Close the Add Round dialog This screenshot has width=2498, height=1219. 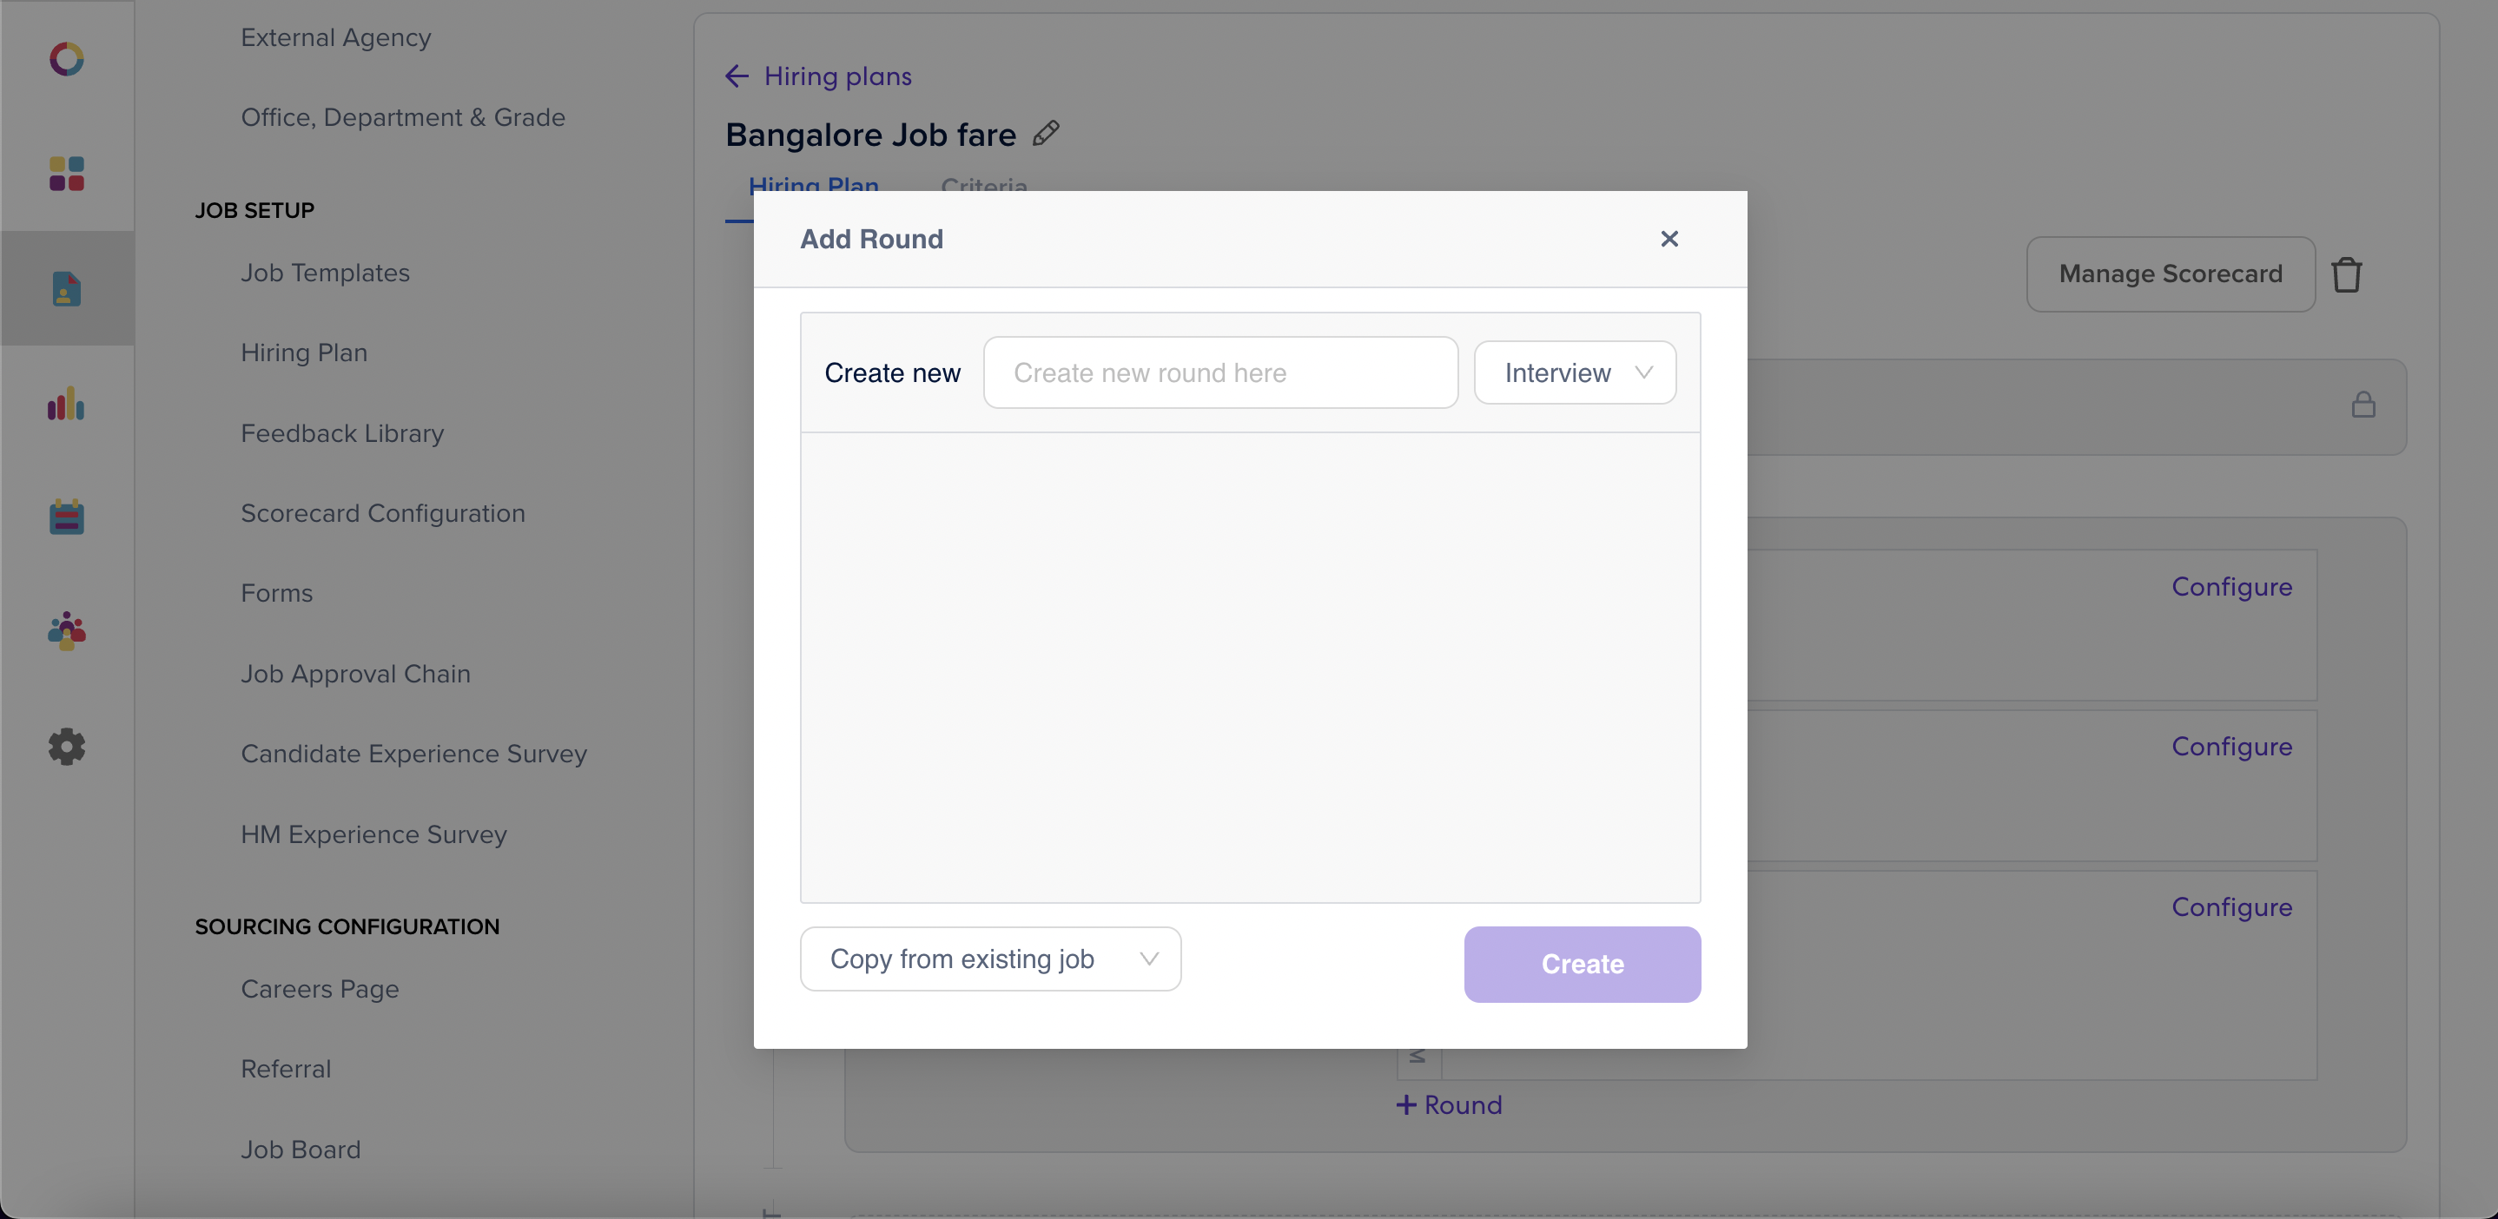1669,239
